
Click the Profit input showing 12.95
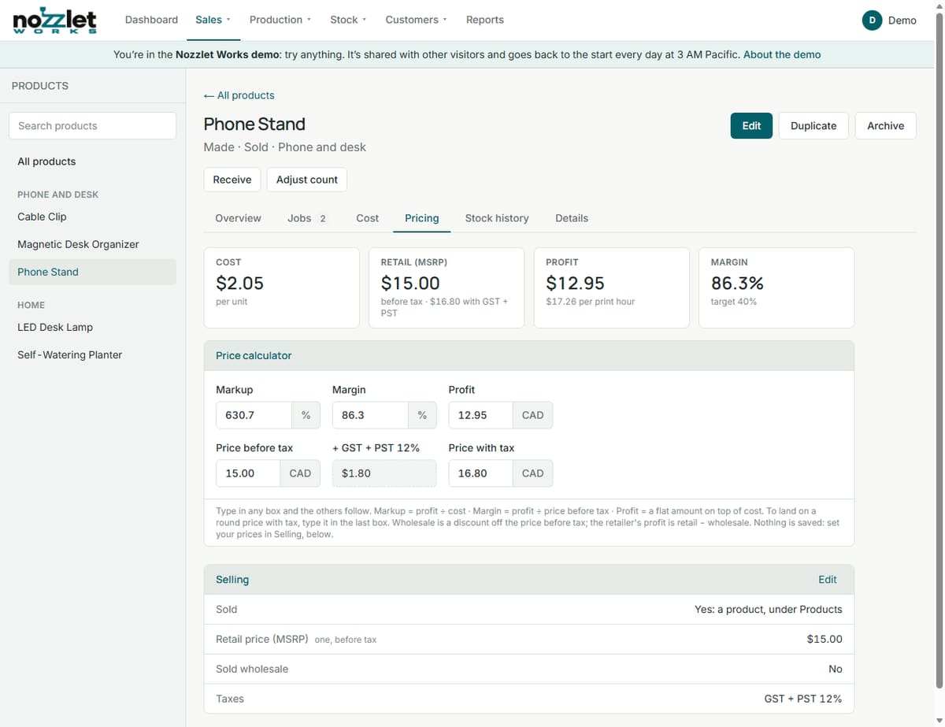click(480, 415)
